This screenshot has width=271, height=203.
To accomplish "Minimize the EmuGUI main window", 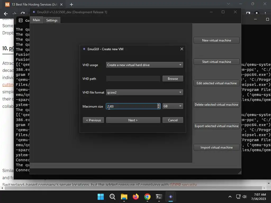I will tap(211, 12).
